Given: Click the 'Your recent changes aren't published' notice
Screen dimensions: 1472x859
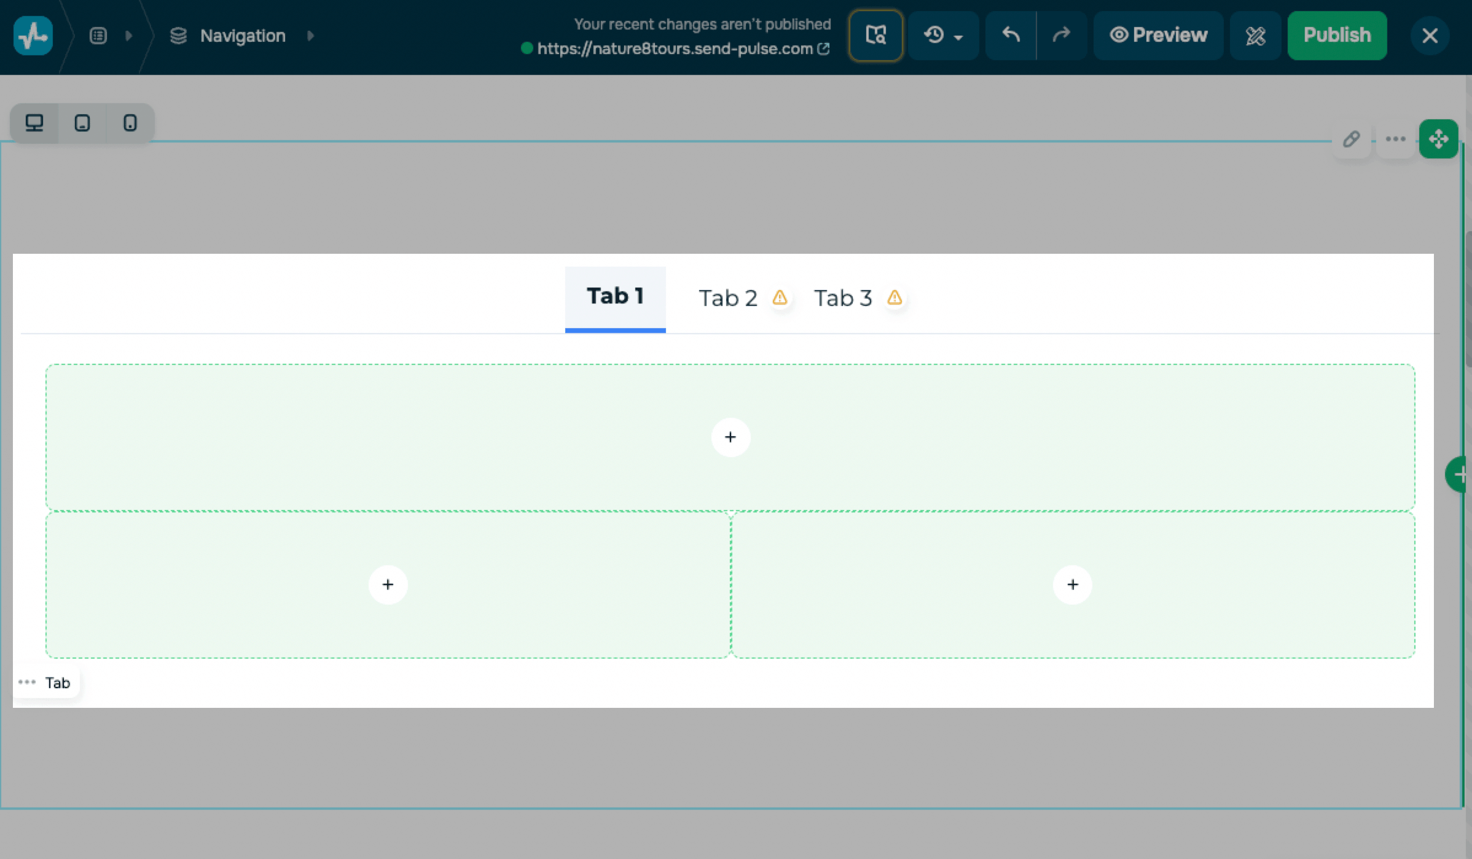Looking at the screenshot, I should pyautogui.click(x=702, y=24).
